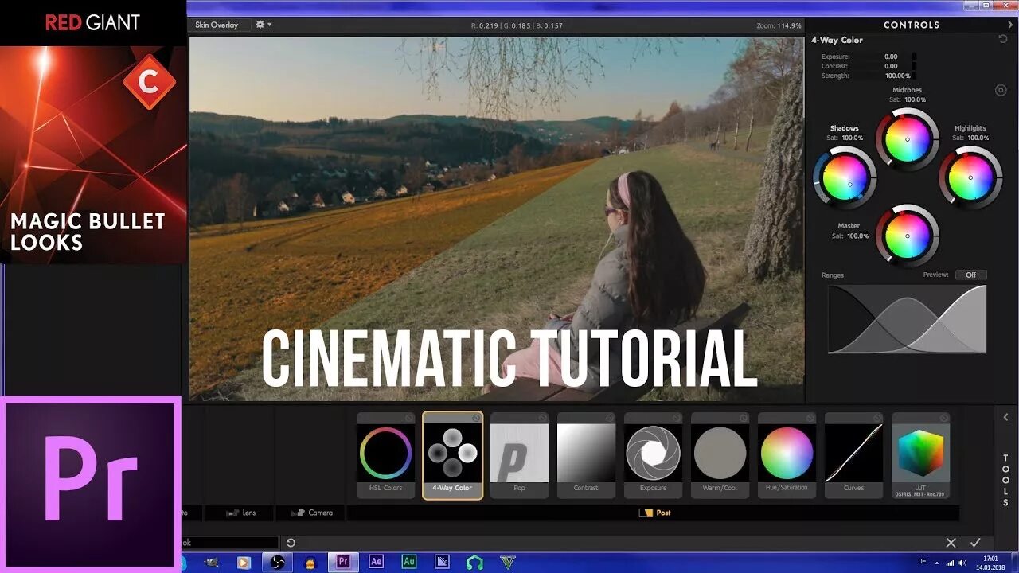This screenshot has width=1019, height=573.
Task: Select the Warm/Cool tool
Action: click(x=720, y=455)
